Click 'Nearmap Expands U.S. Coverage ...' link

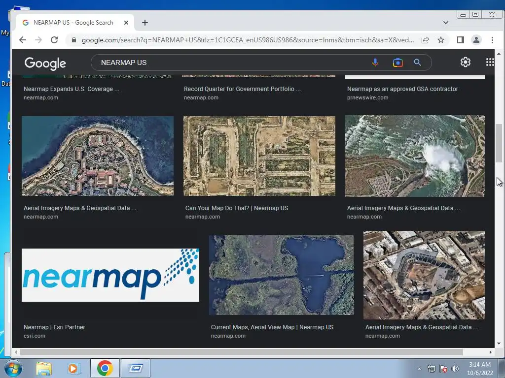pos(72,89)
